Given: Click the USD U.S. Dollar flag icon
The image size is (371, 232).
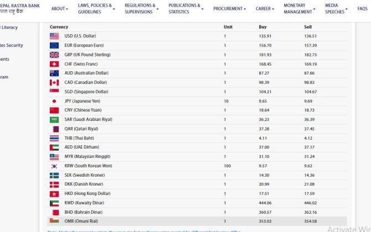Looking at the screenshot, I should 54,36.
